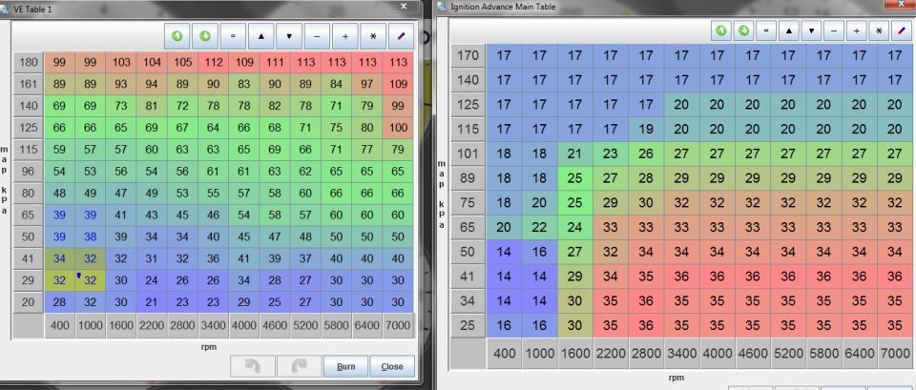
Task: Click the minus icon in Ignition Advance toolbar
Action: tap(834, 31)
